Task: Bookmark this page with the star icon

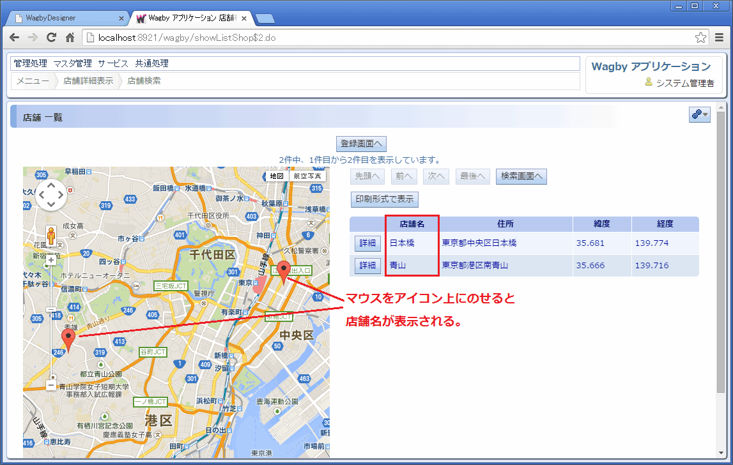Action: click(700, 38)
